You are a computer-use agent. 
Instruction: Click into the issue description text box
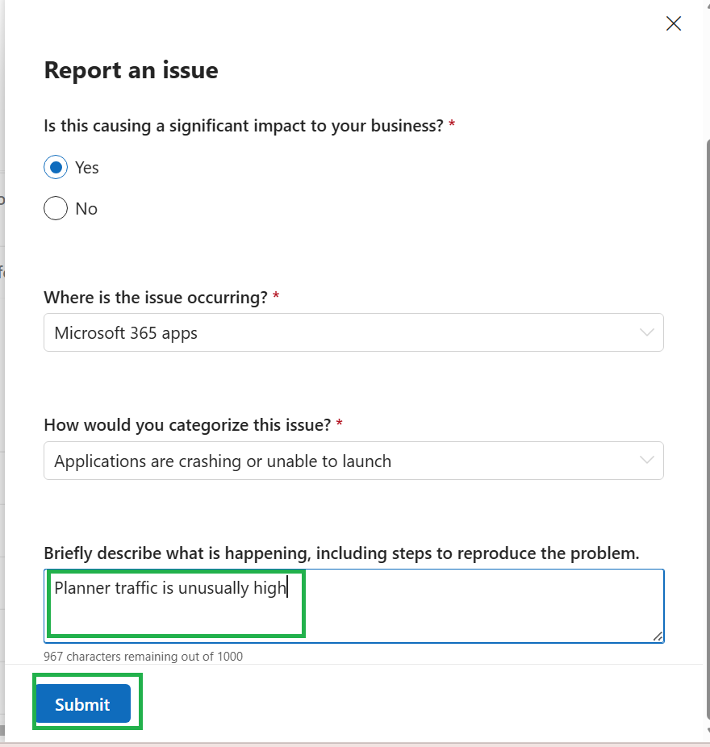(x=353, y=606)
